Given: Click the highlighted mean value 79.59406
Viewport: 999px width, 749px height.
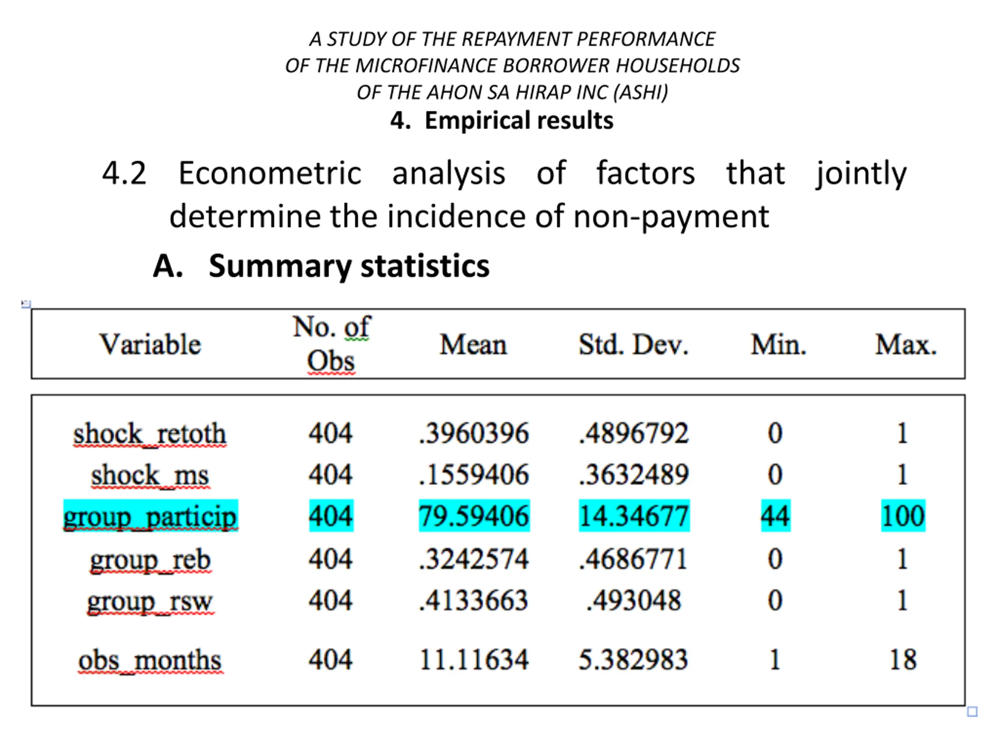Looking at the screenshot, I should click(474, 516).
